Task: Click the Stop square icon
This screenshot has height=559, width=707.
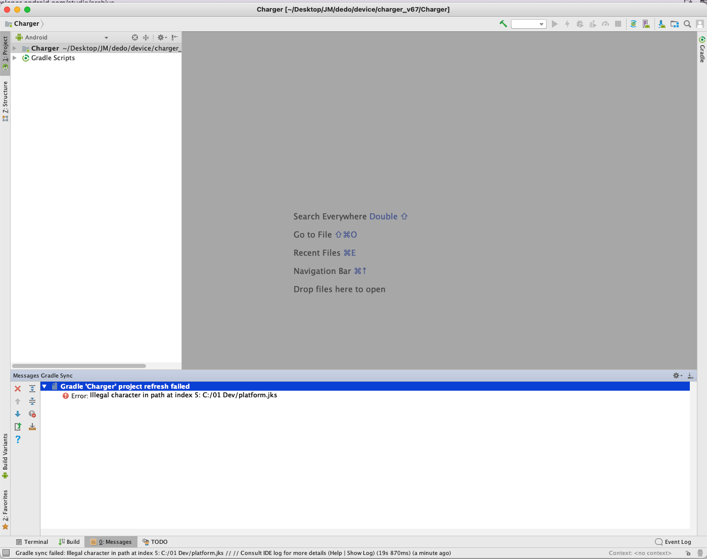Action: (x=618, y=24)
